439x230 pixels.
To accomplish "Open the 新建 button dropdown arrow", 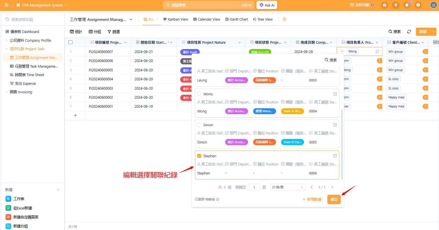I will [433, 32].
